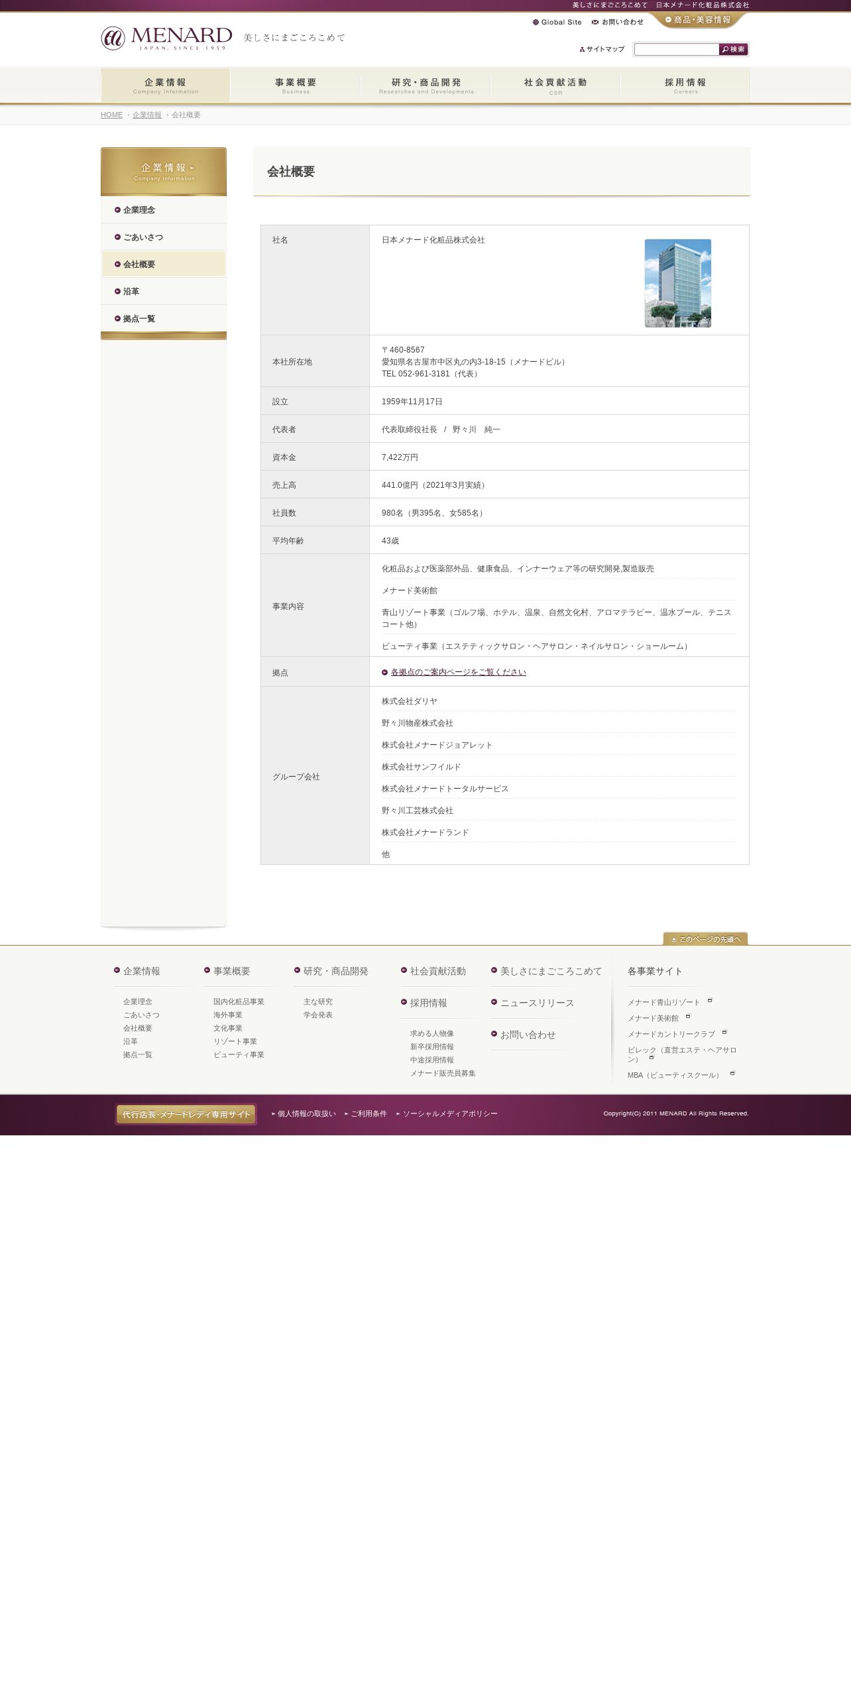
Task: Open footer 企業理念 link
Action: click(x=138, y=1001)
